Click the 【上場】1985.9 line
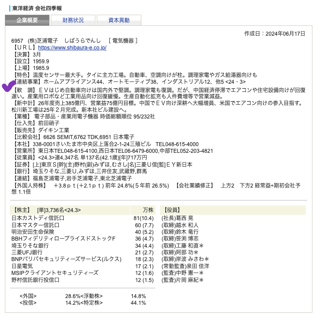The image size is (316, 315). coord(30,68)
